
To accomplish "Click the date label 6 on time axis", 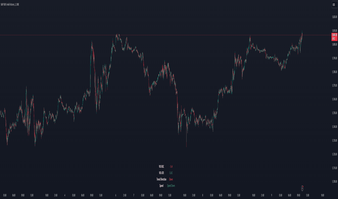I will 116,195.
